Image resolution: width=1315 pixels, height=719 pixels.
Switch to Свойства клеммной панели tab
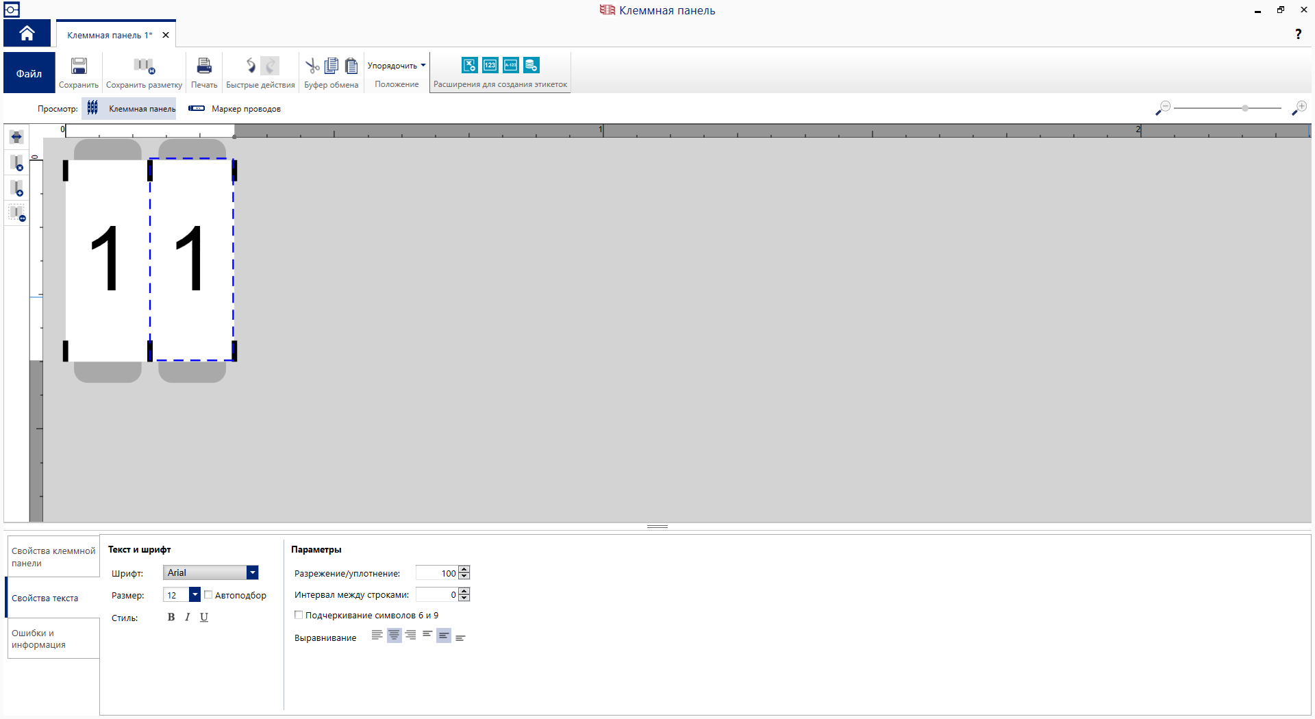click(x=53, y=557)
